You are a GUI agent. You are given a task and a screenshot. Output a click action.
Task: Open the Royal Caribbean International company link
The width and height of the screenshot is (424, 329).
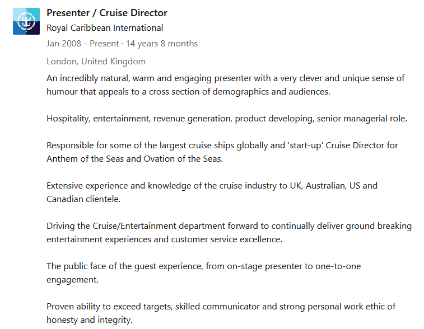point(105,28)
